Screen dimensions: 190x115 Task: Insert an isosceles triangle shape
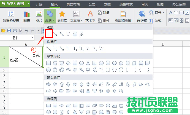click(88, 63)
